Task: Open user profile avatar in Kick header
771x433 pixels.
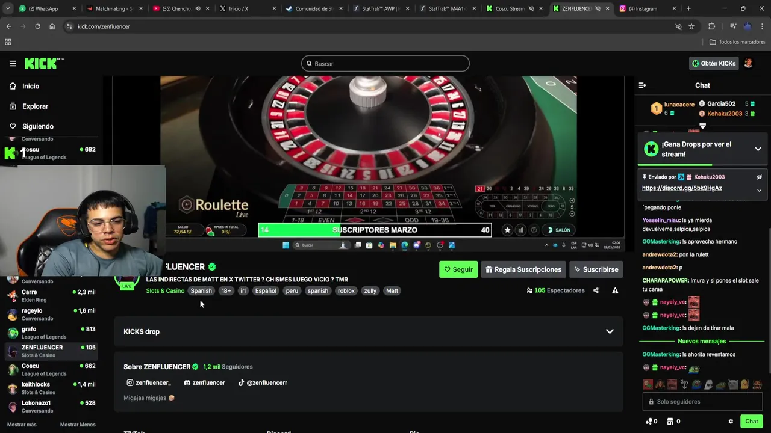Action: pos(748,63)
